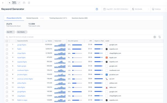Viewport: 167px width, 103px height.
Task: Open the cheap flights keyword link
Action: click(21, 53)
